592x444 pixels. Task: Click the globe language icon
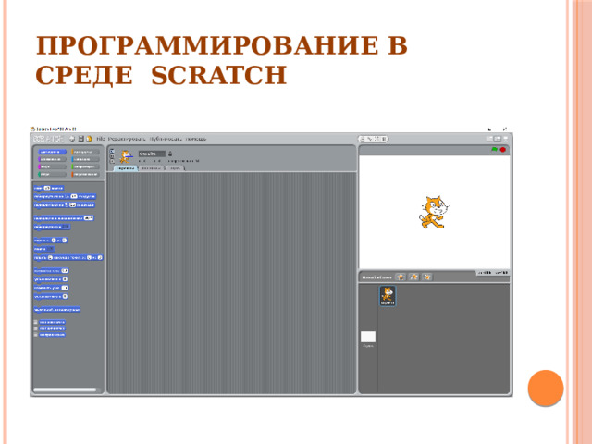(72, 139)
